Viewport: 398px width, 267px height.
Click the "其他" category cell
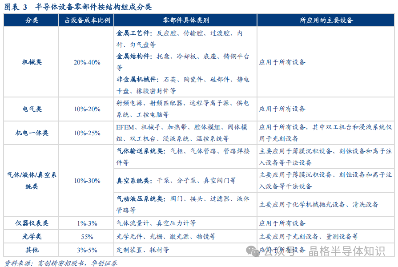pos(32,250)
